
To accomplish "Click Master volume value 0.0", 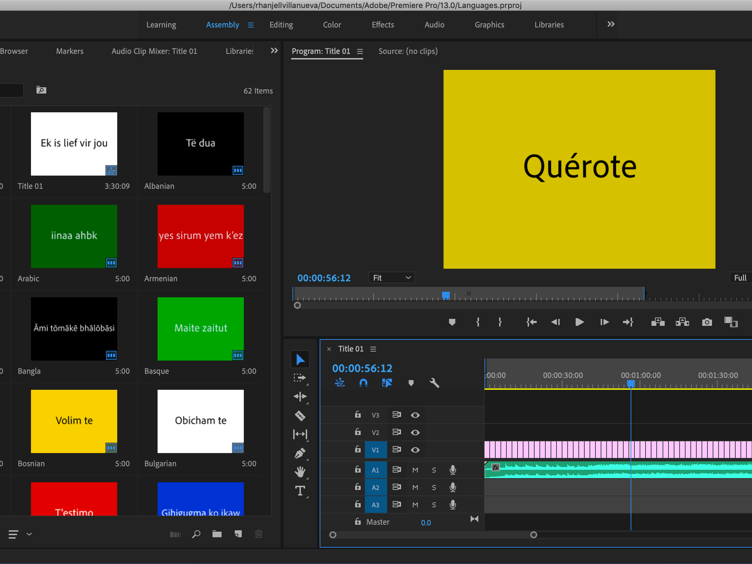I will [x=426, y=523].
